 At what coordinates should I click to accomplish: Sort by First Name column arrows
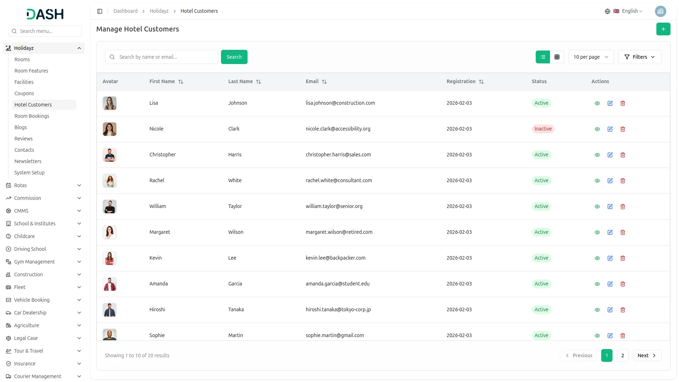coord(181,82)
